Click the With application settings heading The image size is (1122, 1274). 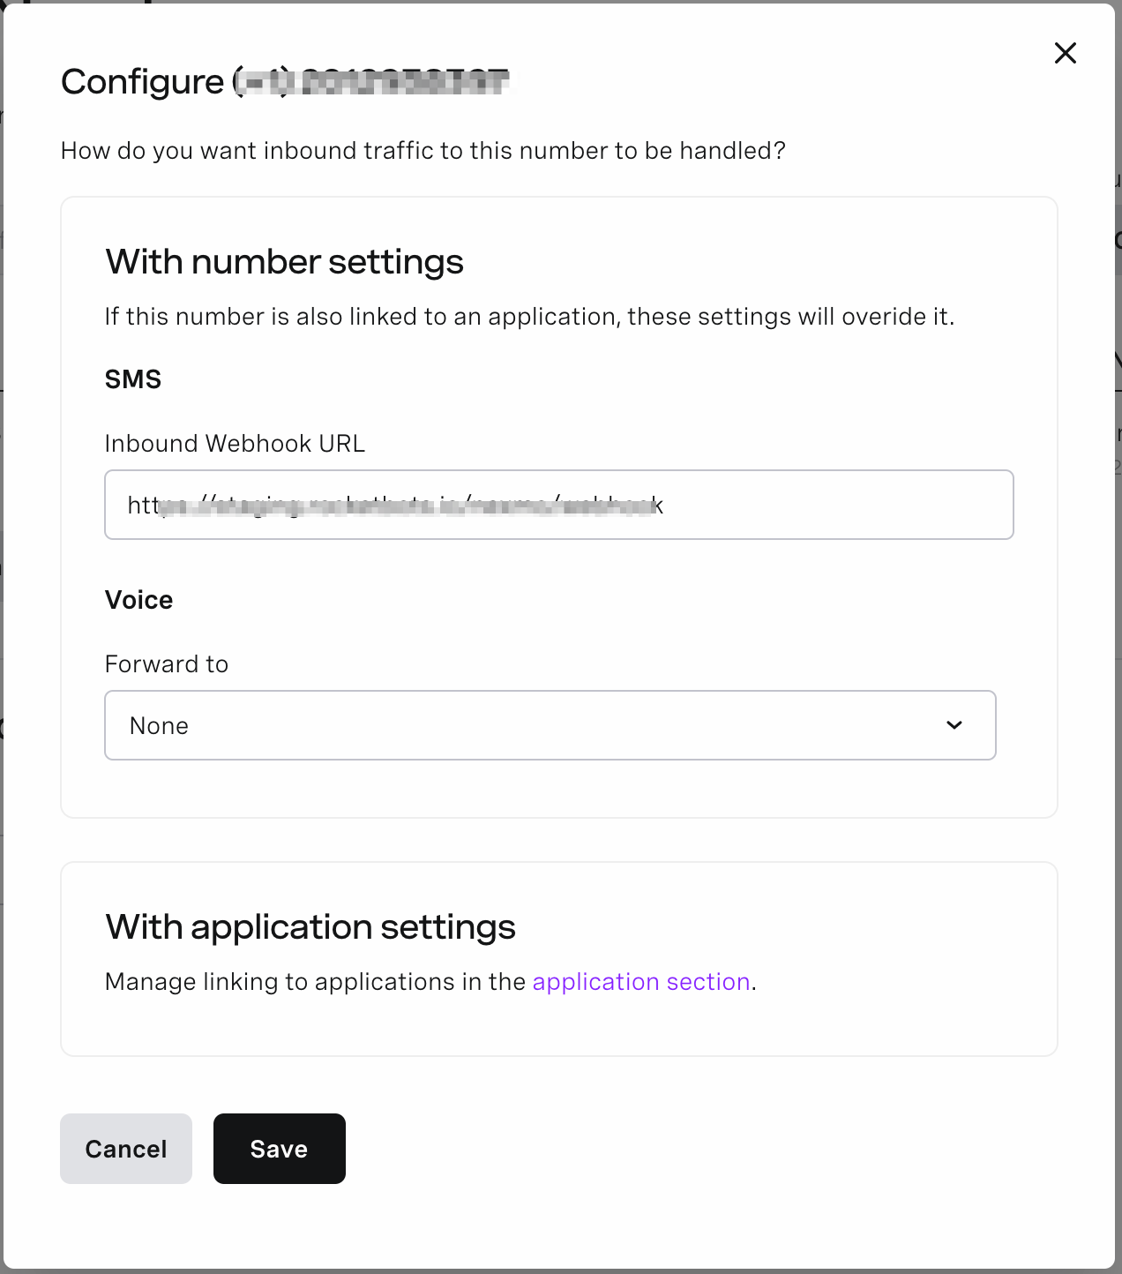[x=310, y=927]
